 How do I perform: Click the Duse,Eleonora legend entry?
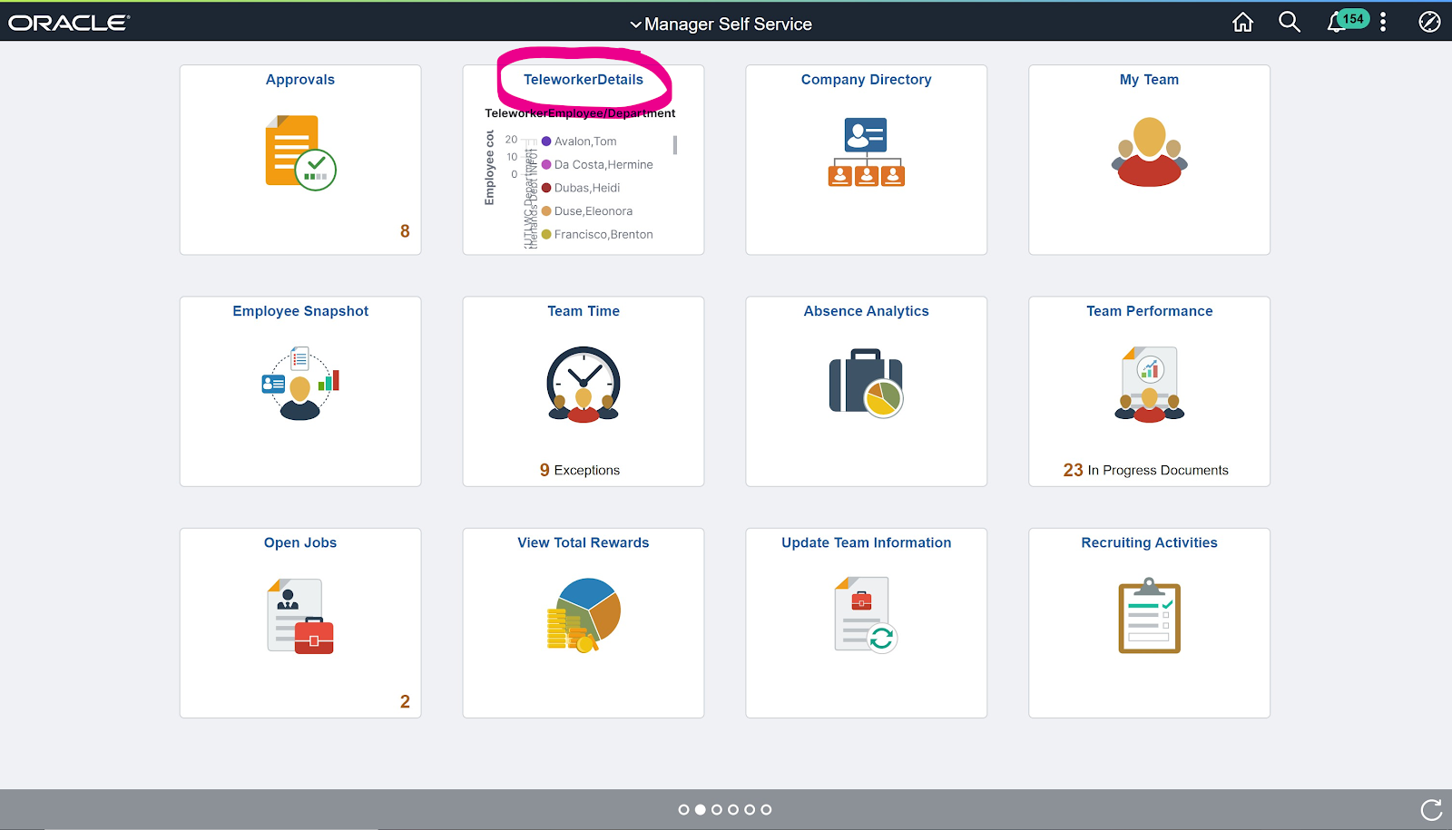point(587,211)
